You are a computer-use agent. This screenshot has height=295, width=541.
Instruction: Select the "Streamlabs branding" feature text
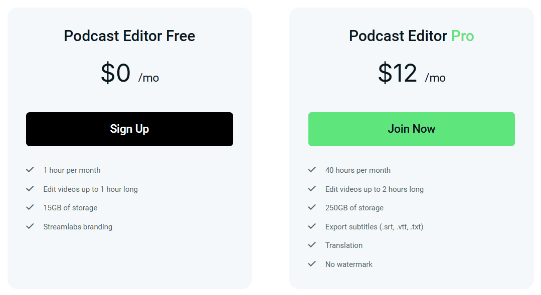(x=78, y=226)
